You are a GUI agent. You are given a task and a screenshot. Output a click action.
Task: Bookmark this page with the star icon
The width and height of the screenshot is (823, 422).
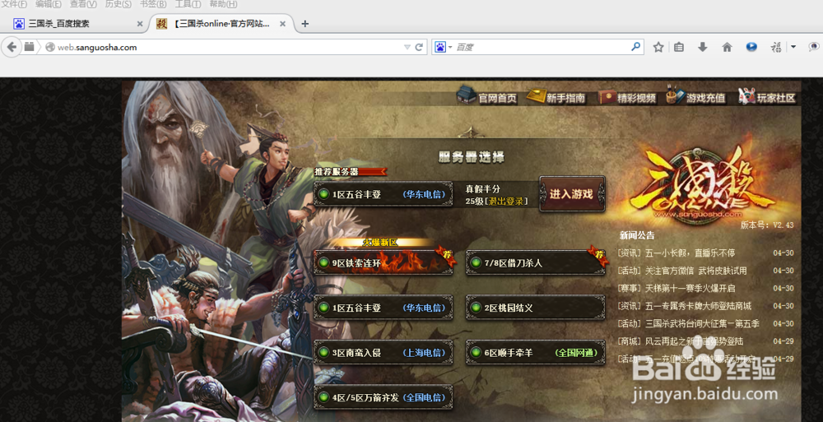658,47
